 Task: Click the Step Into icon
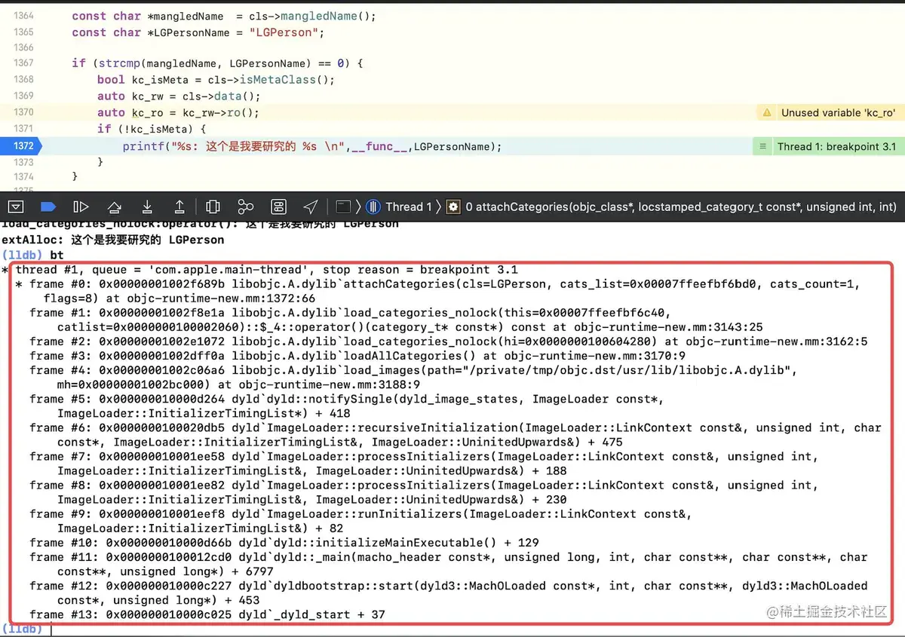[x=147, y=207]
